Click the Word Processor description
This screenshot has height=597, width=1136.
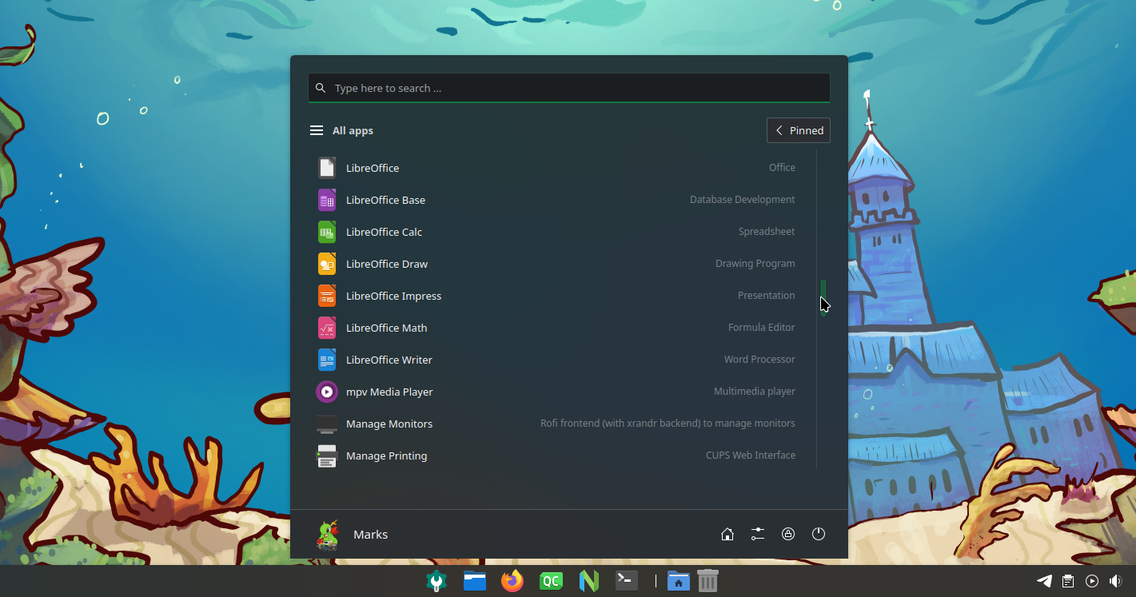759,360
